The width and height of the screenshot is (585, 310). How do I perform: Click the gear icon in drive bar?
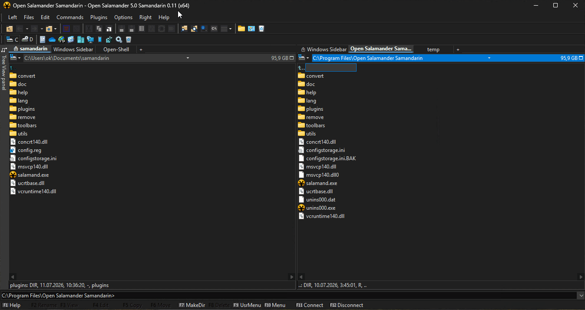(119, 40)
